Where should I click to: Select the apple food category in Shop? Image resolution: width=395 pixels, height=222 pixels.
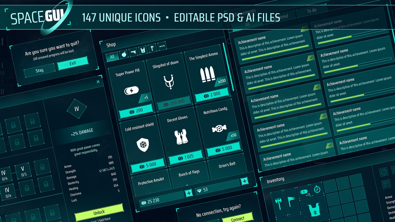(x=124, y=55)
